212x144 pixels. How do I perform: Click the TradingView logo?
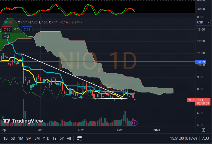tap(23, 121)
